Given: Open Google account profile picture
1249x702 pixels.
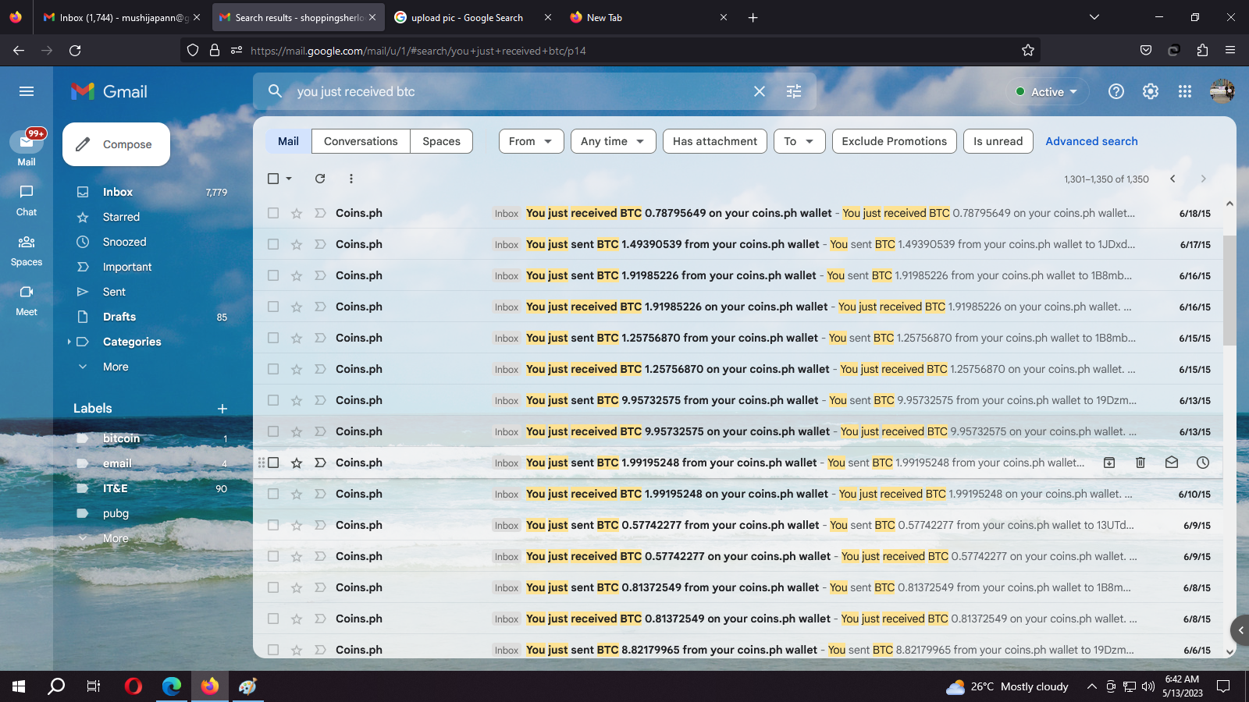Looking at the screenshot, I should point(1222,91).
